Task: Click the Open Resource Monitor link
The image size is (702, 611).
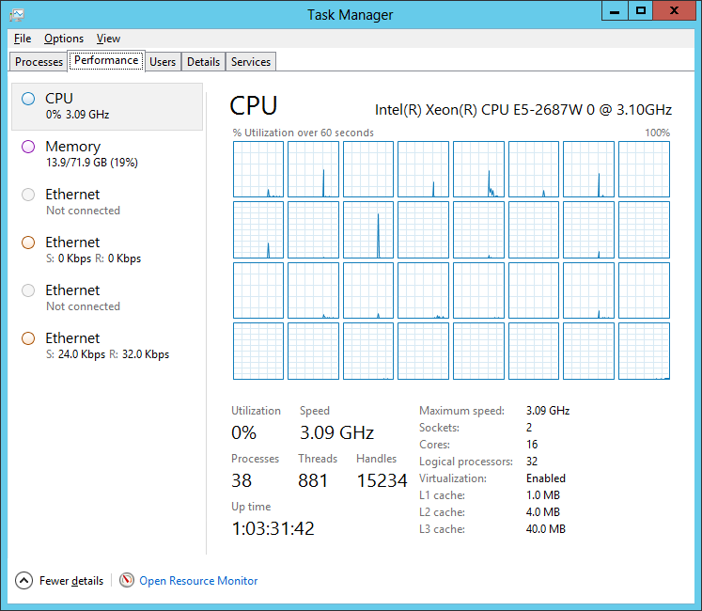Action: point(198,581)
